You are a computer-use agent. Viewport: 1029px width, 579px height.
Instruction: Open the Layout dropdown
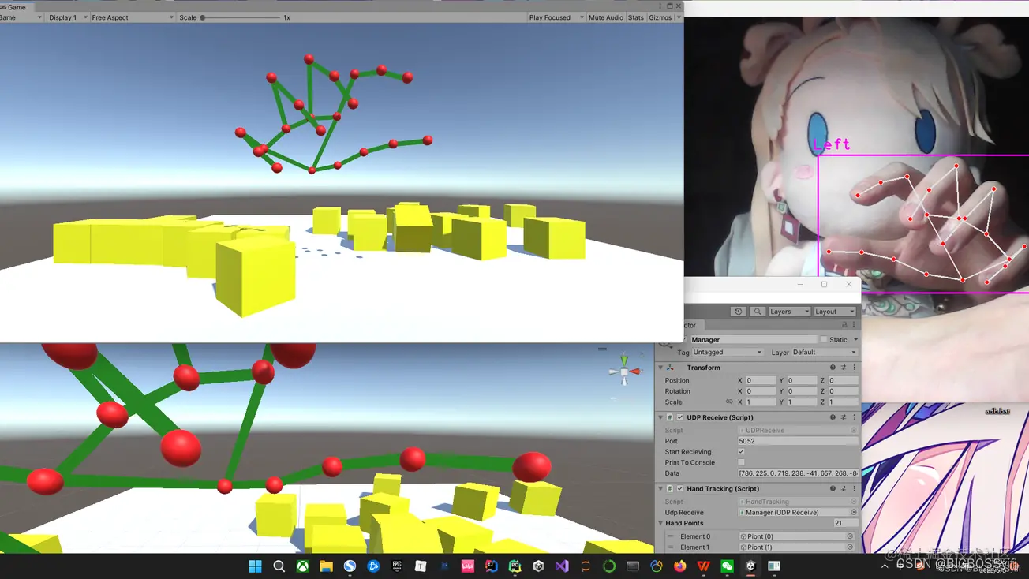[835, 312]
